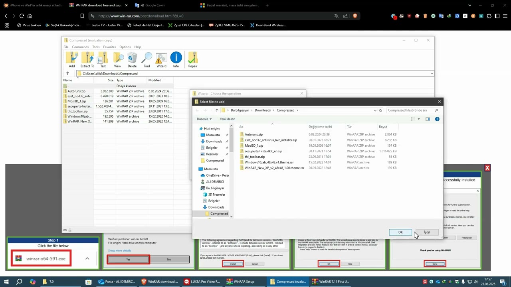Click the navigation pane vertical scrollbar
511x287 pixels.
point(231,171)
